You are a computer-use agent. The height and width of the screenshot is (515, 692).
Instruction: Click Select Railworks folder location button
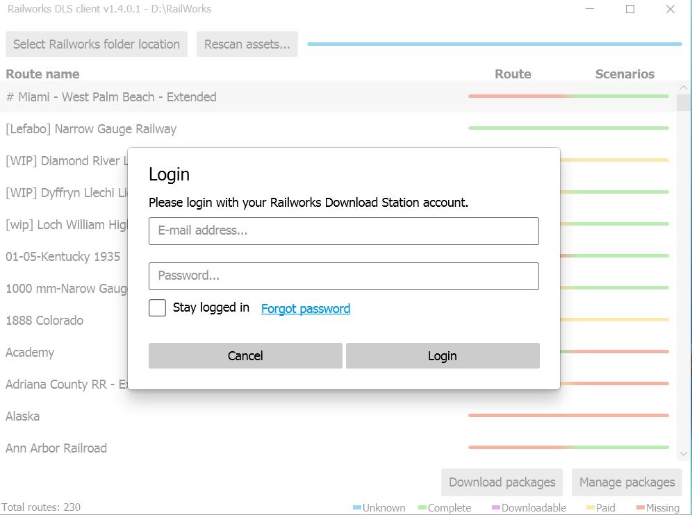[x=96, y=44]
